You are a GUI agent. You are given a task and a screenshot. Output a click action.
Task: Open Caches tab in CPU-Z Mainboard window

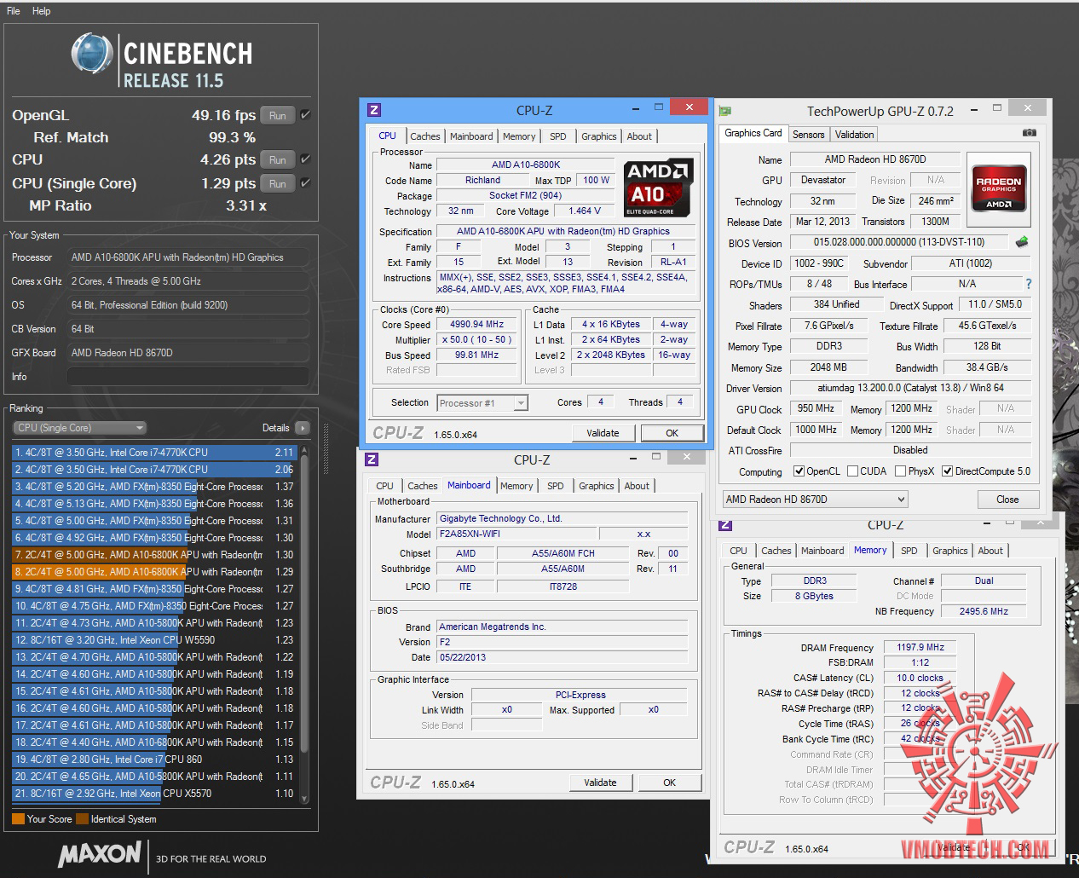422,486
